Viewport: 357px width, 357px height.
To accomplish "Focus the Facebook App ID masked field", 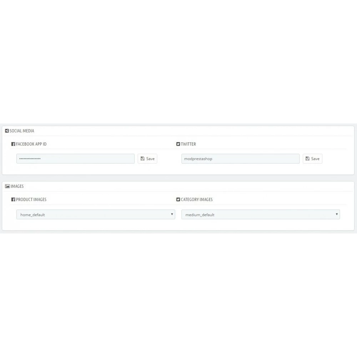I will (x=75, y=159).
